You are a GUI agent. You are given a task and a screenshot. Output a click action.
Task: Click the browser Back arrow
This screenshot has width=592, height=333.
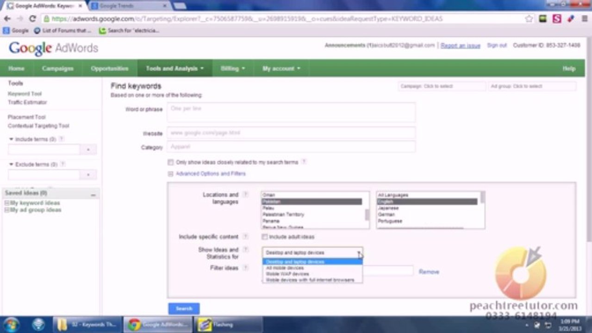tap(7, 19)
